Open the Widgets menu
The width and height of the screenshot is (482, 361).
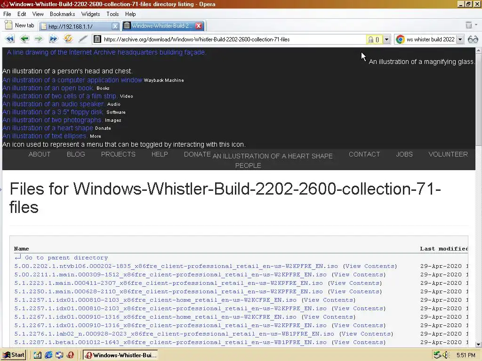(x=90, y=14)
